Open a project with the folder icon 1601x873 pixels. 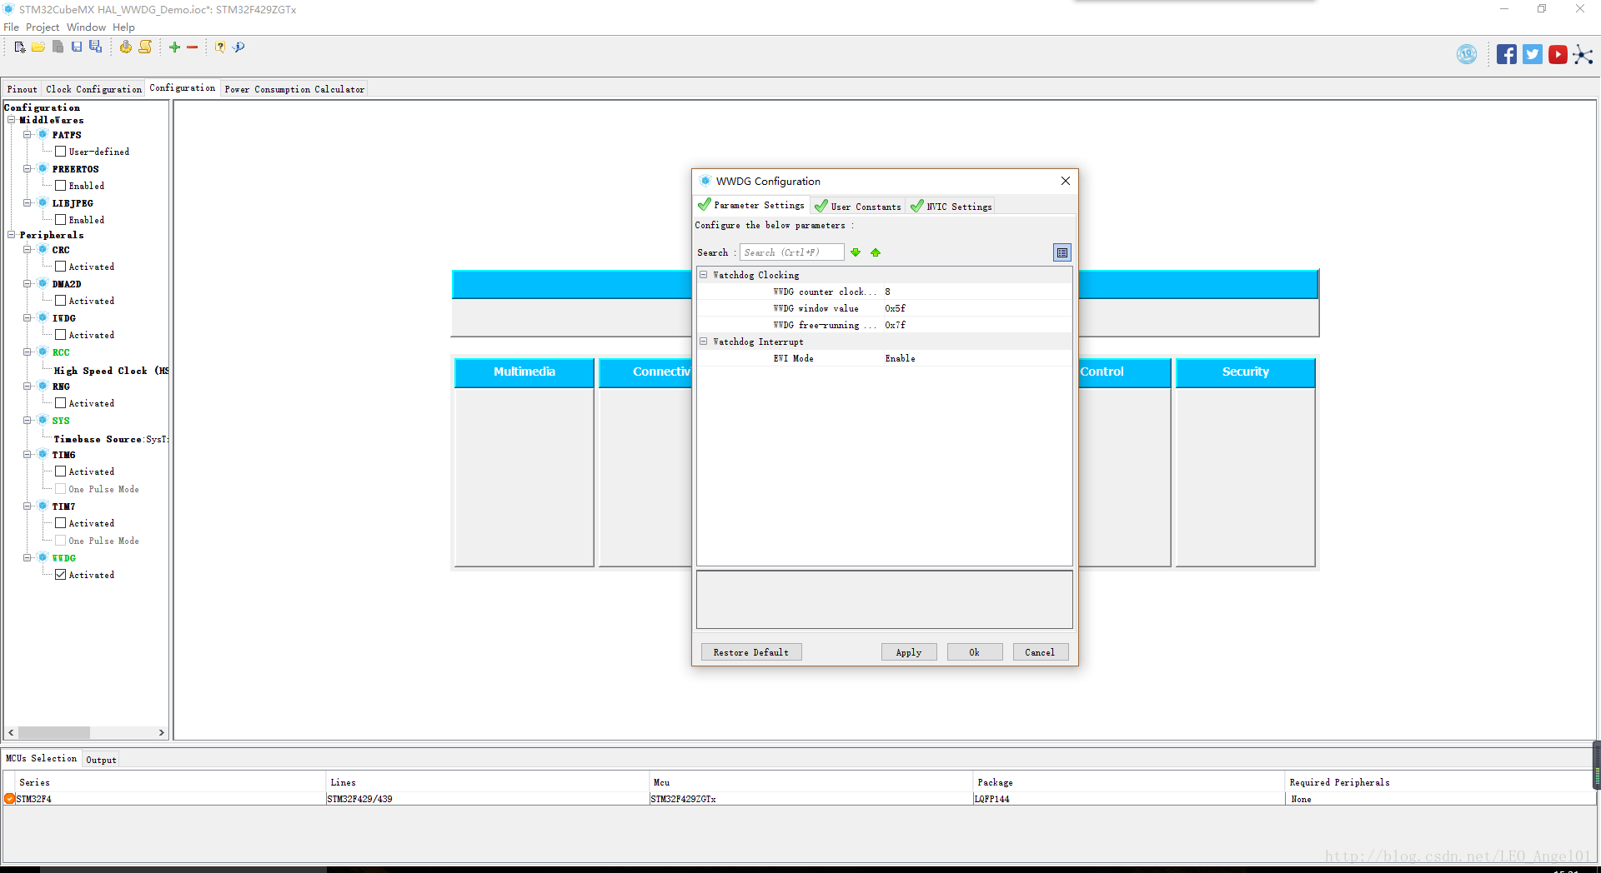click(38, 47)
